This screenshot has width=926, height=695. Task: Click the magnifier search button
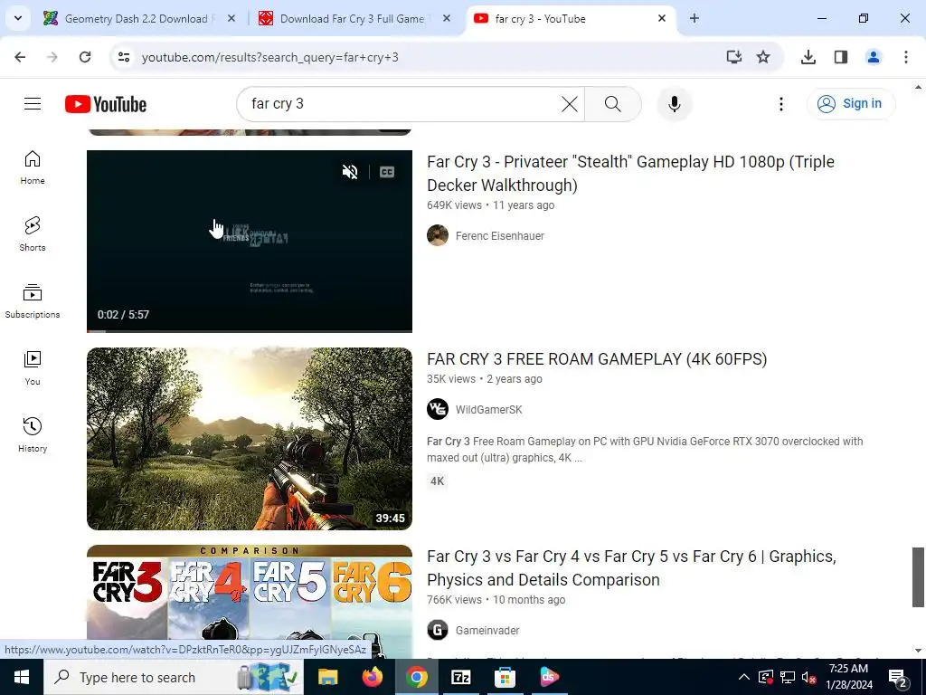[613, 104]
